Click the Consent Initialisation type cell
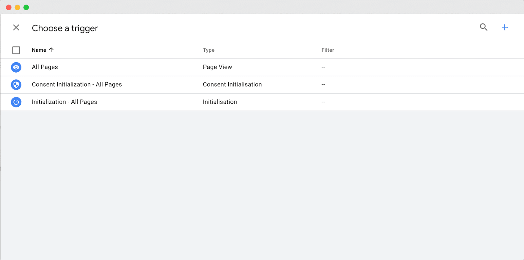The image size is (524, 260). pos(232,84)
